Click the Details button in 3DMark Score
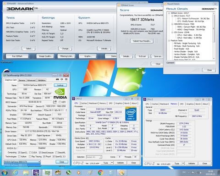The height and width of the screenshot is (176, 220). click(126, 56)
